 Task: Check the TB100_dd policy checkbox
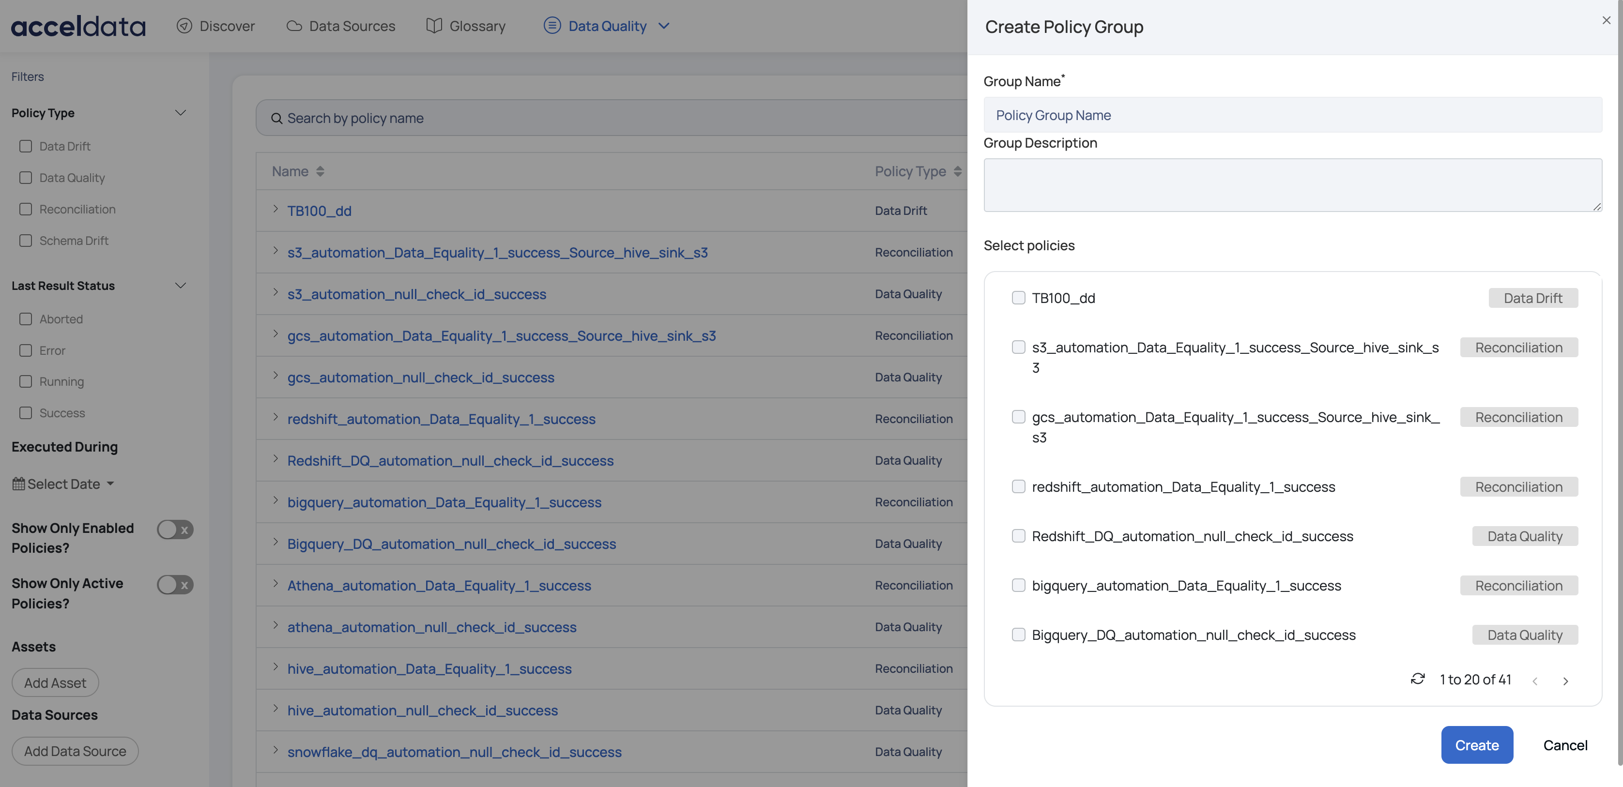1018,298
